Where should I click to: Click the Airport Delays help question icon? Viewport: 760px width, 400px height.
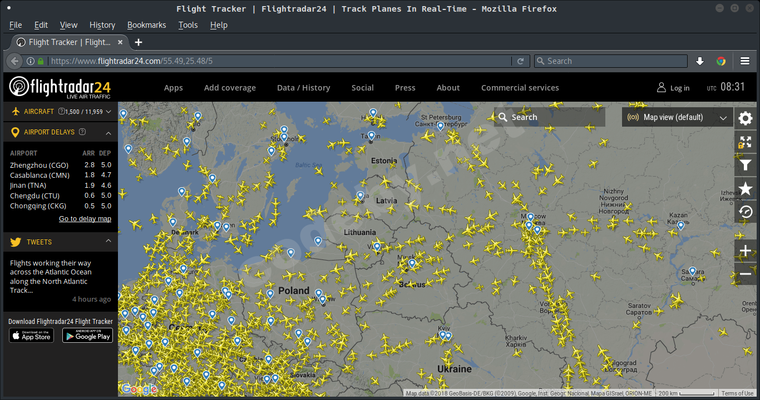pos(82,132)
